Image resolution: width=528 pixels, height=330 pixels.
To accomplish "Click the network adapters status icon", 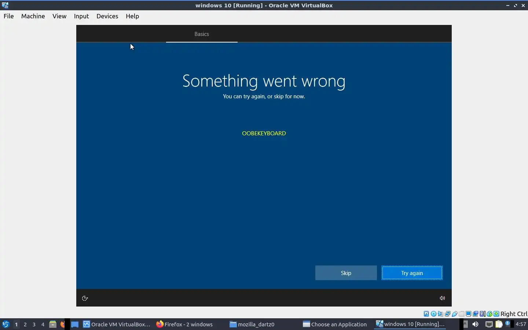I will [x=447, y=313].
